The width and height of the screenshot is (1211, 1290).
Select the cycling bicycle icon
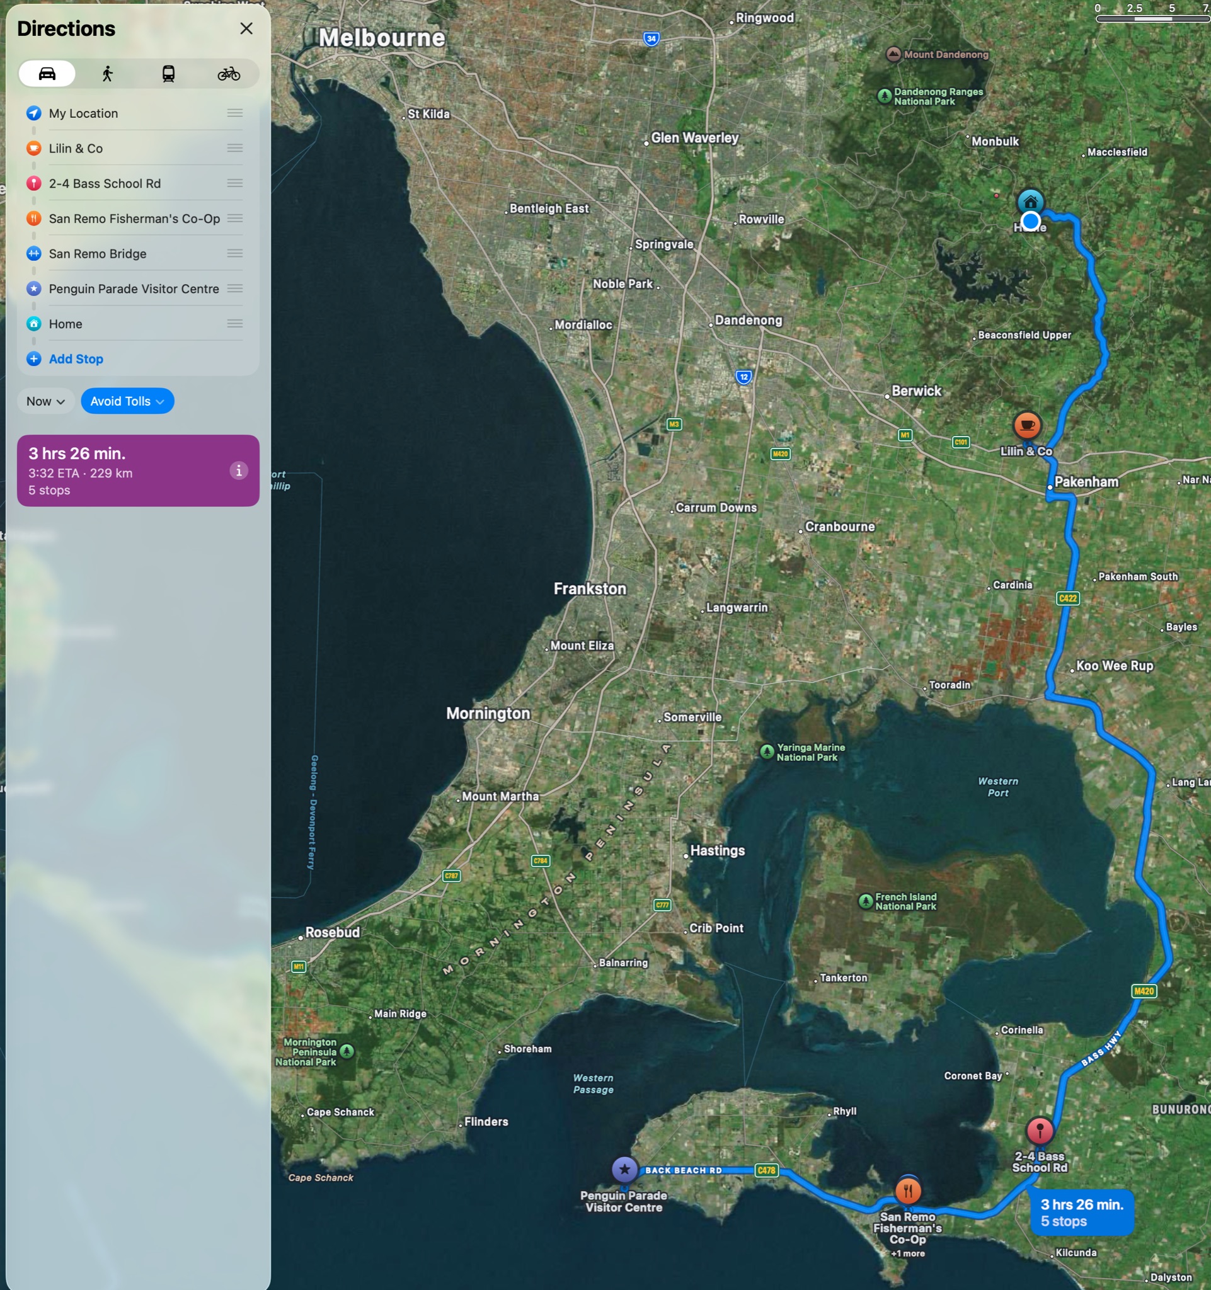pos(229,73)
